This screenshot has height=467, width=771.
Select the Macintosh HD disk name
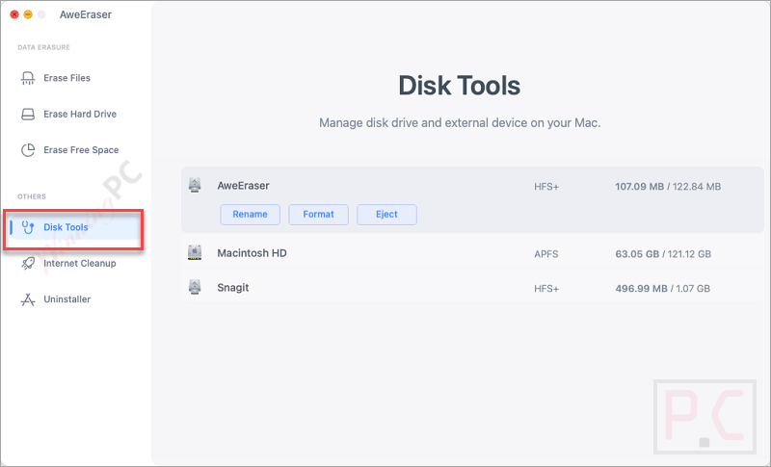tap(252, 253)
